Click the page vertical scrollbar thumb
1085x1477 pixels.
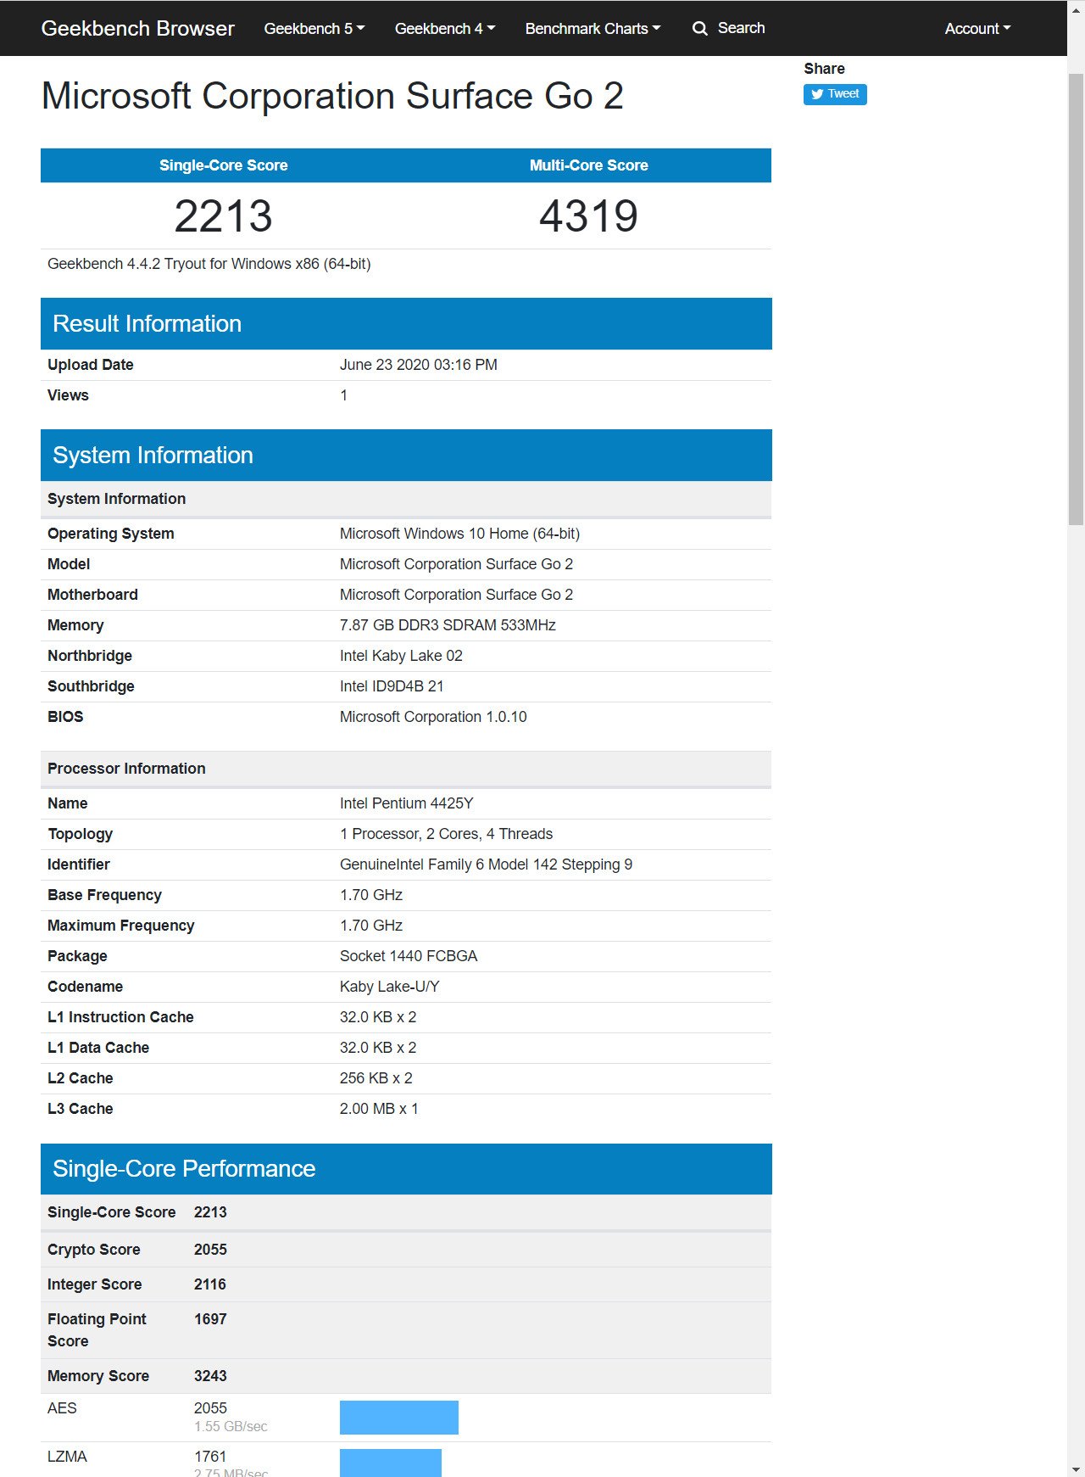(x=1076, y=299)
